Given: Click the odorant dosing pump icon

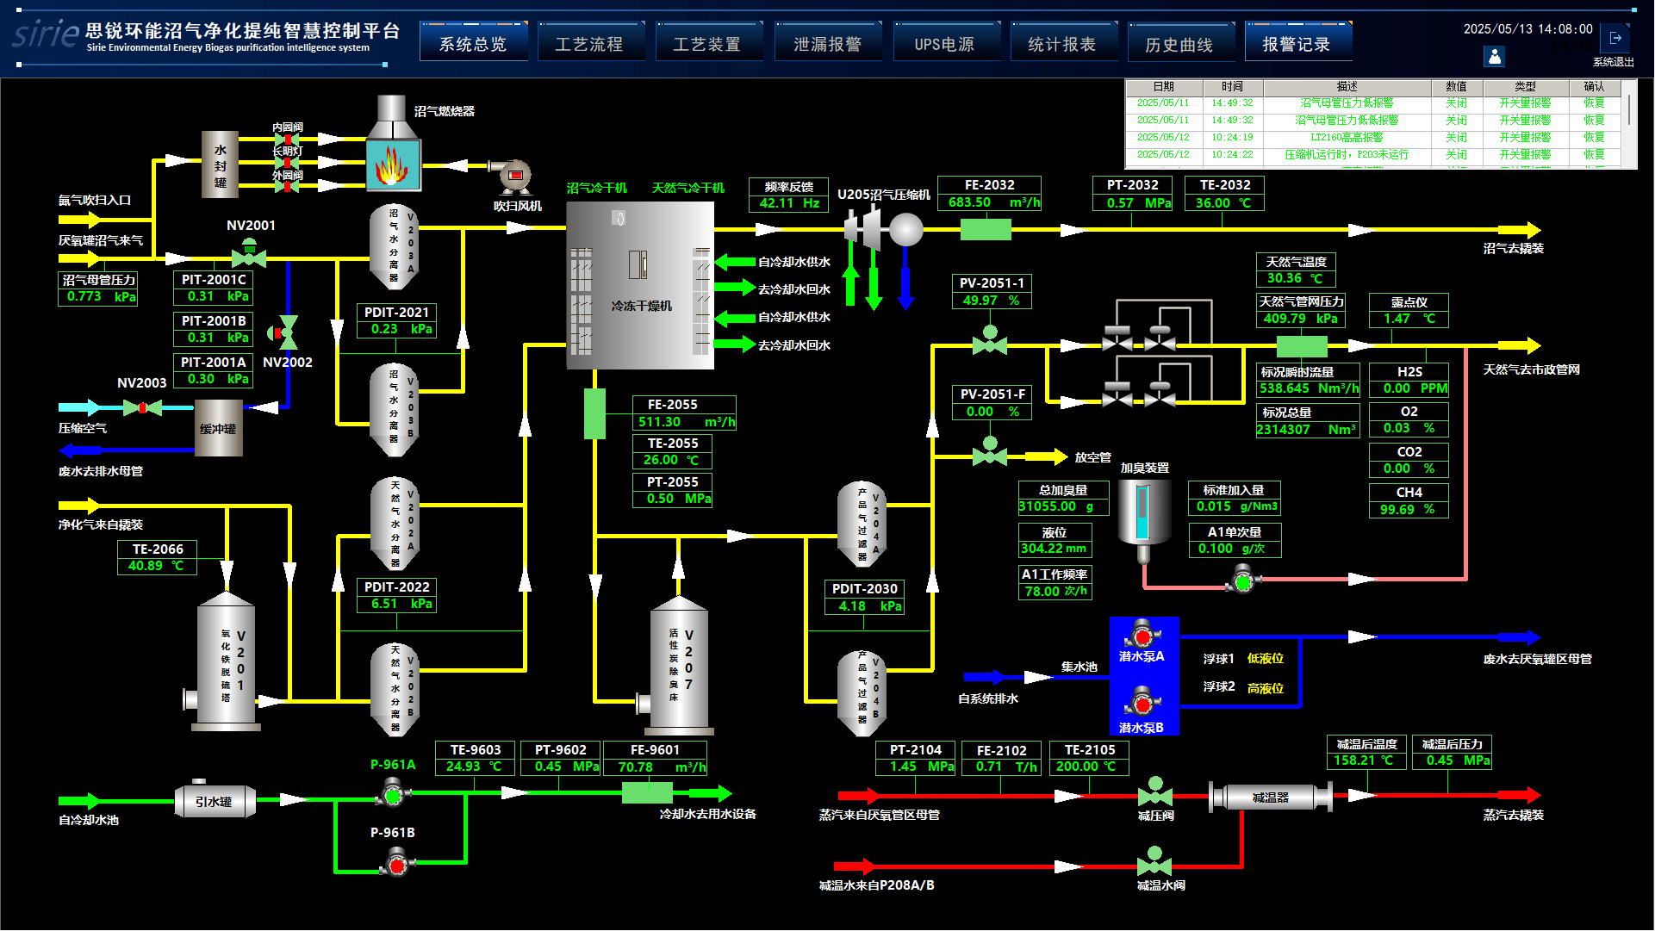Looking at the screenshot, I should pyautogui.click(x=1242, y=580).
